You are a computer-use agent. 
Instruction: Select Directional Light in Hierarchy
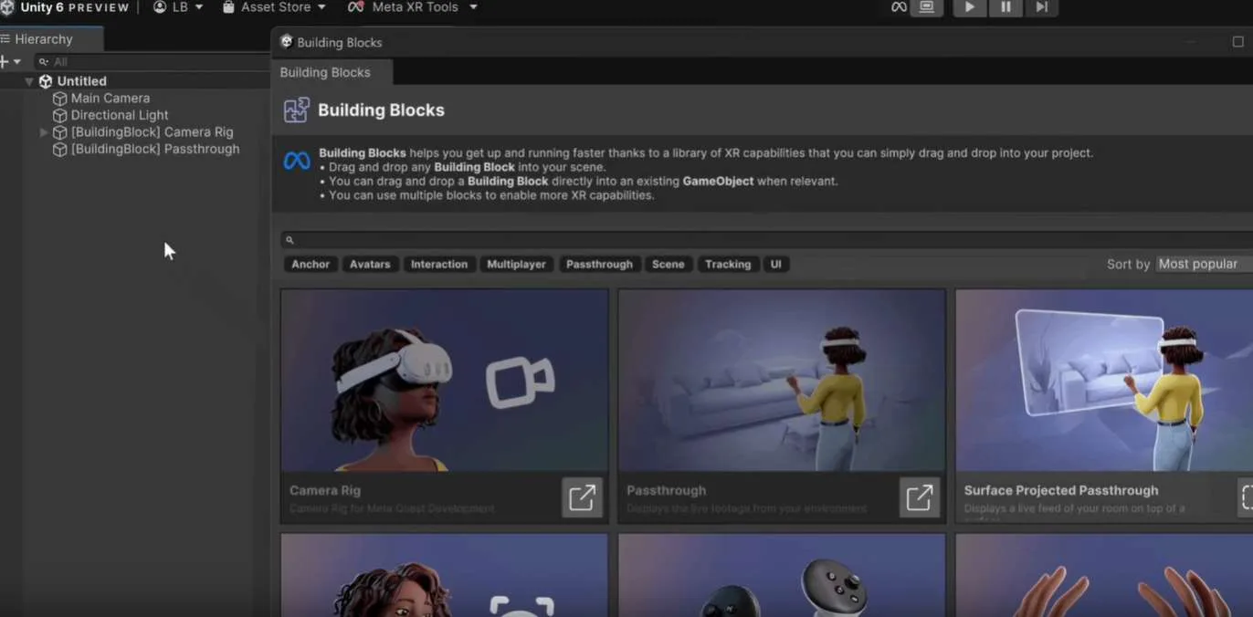[120, 115]
